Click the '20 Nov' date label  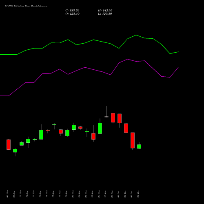coord(73,194)
